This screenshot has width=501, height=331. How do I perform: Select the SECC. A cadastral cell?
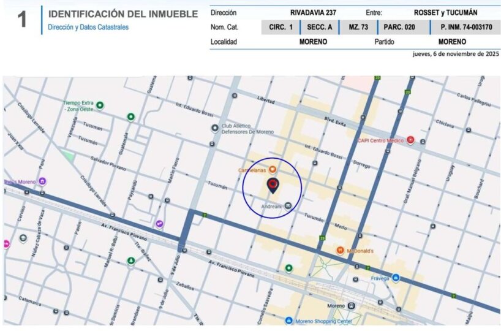click(319, 27)
